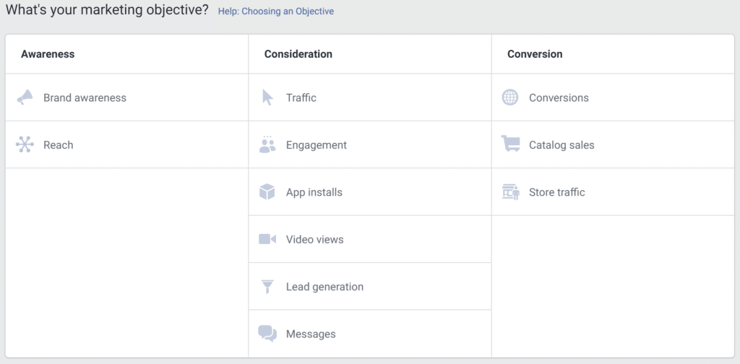Open the 'Help: Choosing an Objective' link
This screenshot has height=364, width=740.
click(x=275, y=12)
